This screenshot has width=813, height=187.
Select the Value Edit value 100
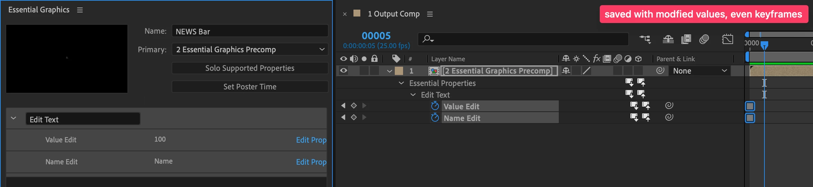160,139
